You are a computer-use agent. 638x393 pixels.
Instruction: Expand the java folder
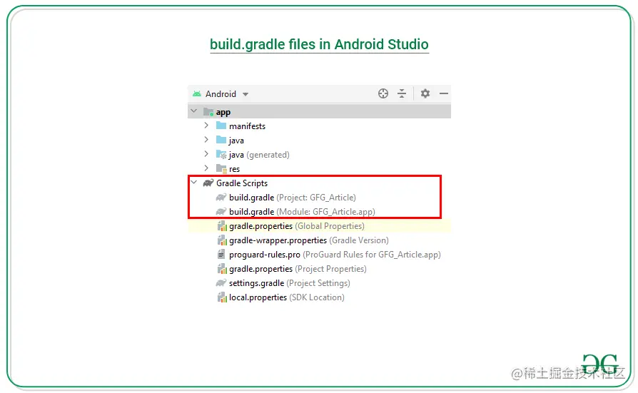(x=206, y=140)
